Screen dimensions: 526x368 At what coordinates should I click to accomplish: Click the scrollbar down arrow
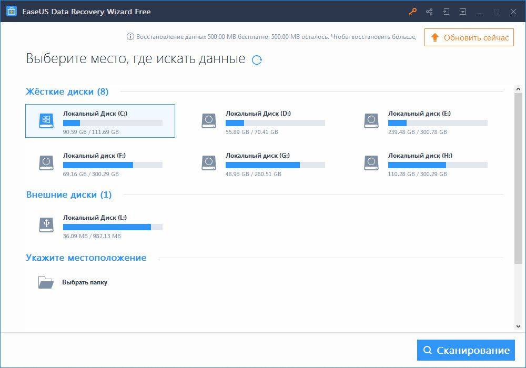(x=518, y=326)
